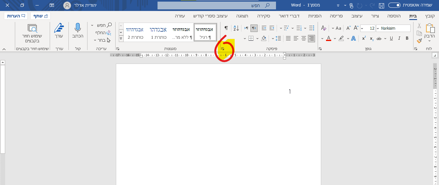Click the numbered list icon
The image size is (439, 185).
pos(299,28)
